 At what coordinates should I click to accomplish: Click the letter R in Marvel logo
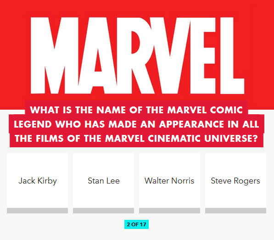134,56
